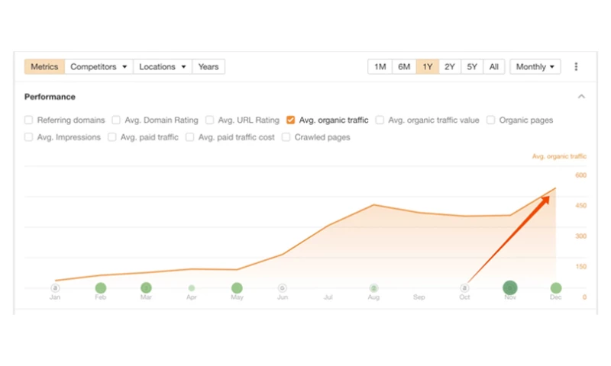Check the Avg. Domain Rating checkbox
This screenshot has width=611, height=366.
point(116,120)
